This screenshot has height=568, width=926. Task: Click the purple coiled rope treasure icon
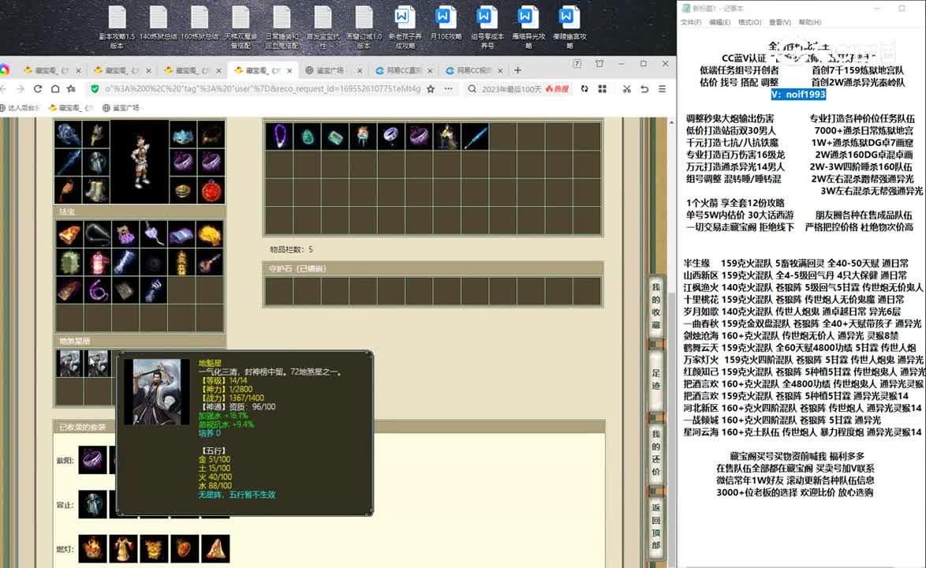pyautogui.click(x=98, y=290)
